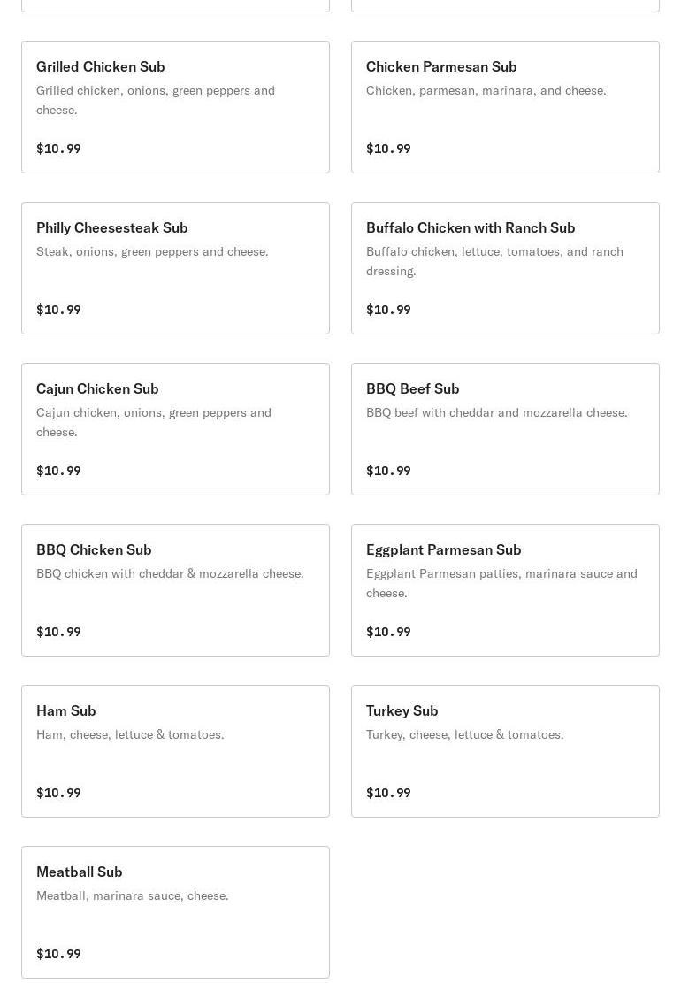Select the Chicken Parmesan Sub menu item

tap(505, 107)
